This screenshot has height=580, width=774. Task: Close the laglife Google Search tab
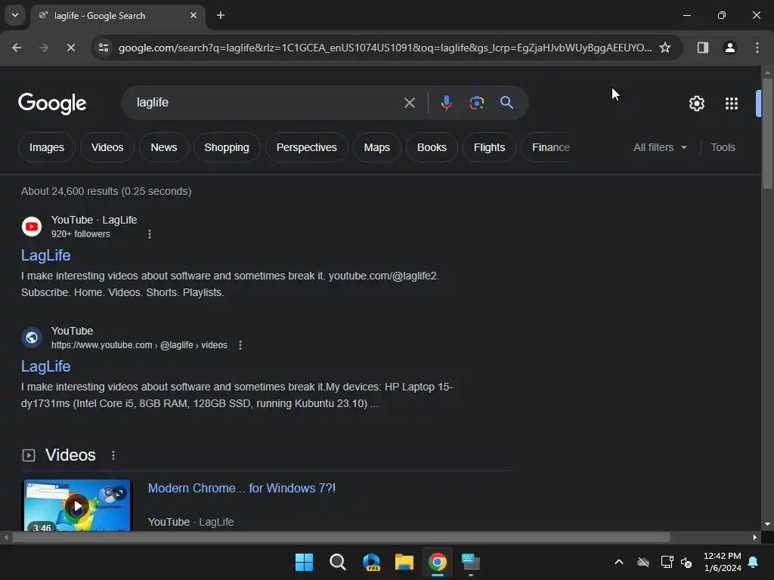[x=193, y=15]
